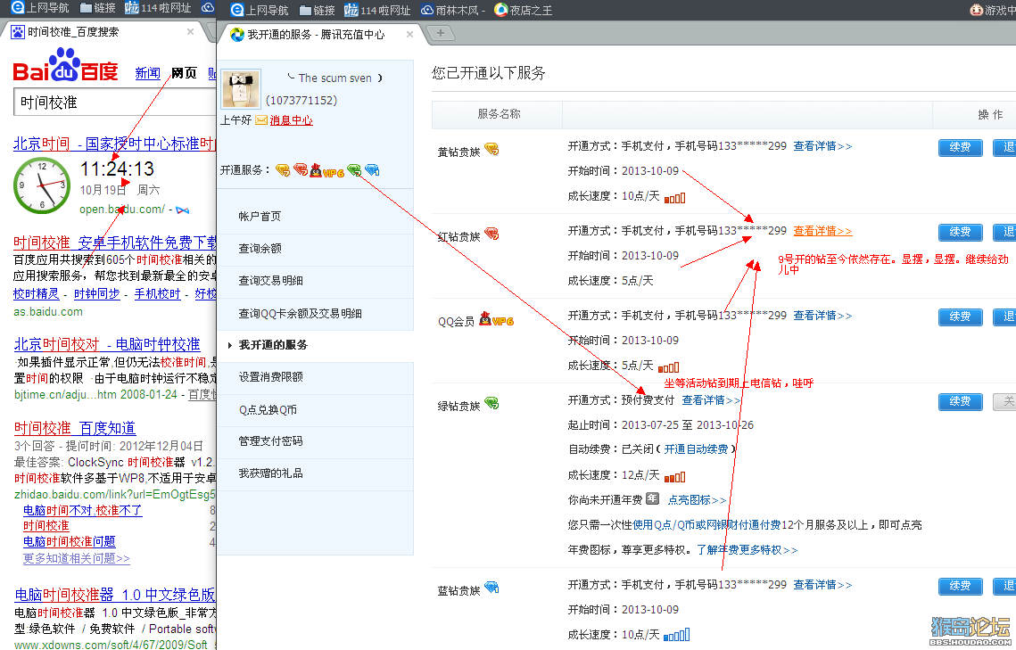Click the VIP6 icon next to QQ会员
The width and height of the screenshot is (1016, 650).
[496, 319]
